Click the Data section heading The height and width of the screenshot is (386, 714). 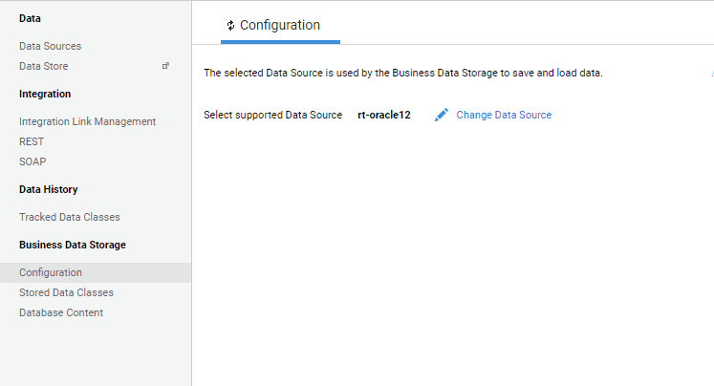tap(30, 19)
